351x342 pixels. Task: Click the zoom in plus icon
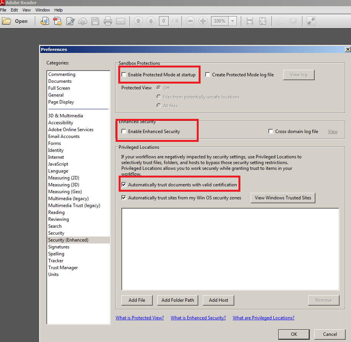tap(203, 21)
